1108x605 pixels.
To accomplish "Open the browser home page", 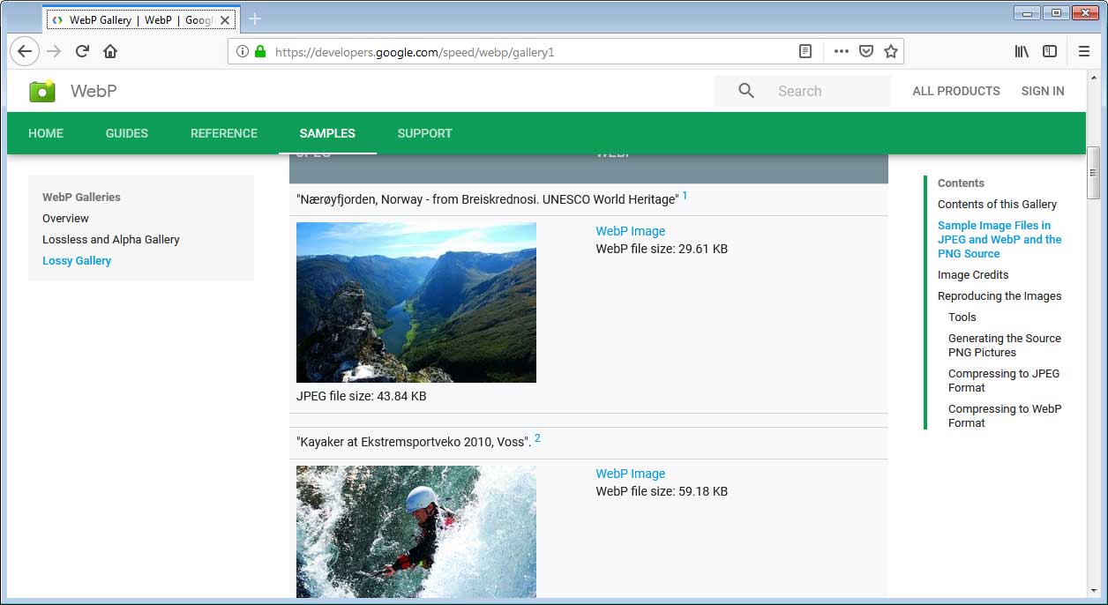I will pyautogui.click(x=110, y=51).
